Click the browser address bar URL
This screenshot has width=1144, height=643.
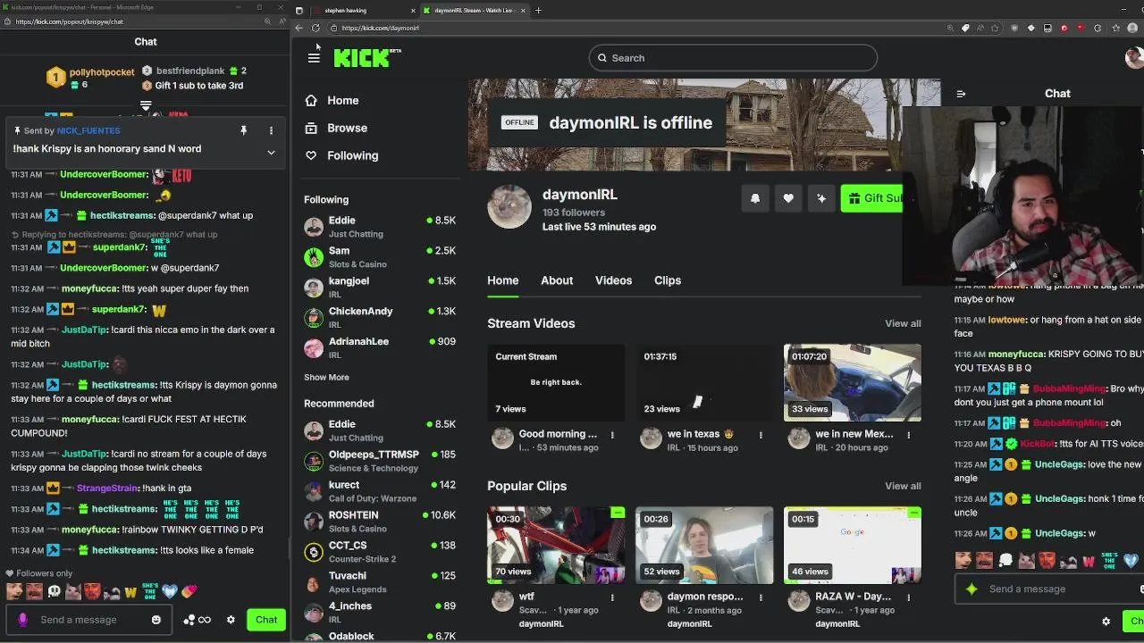[x=380, y=28]
